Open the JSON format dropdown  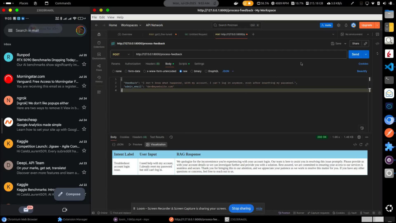tap(228, 71)
